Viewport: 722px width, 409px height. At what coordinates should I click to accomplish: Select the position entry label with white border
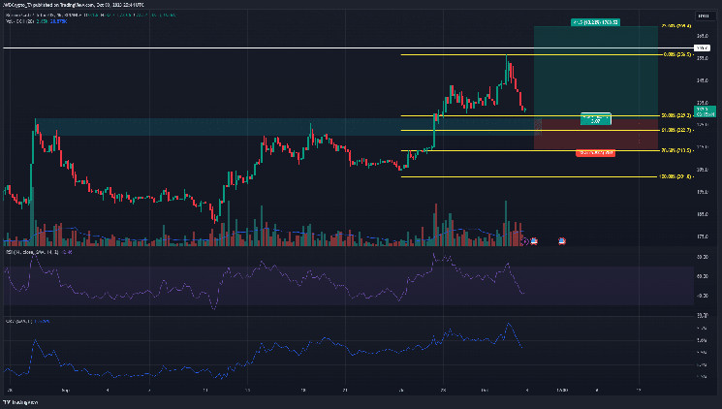[x=596, y=119]
